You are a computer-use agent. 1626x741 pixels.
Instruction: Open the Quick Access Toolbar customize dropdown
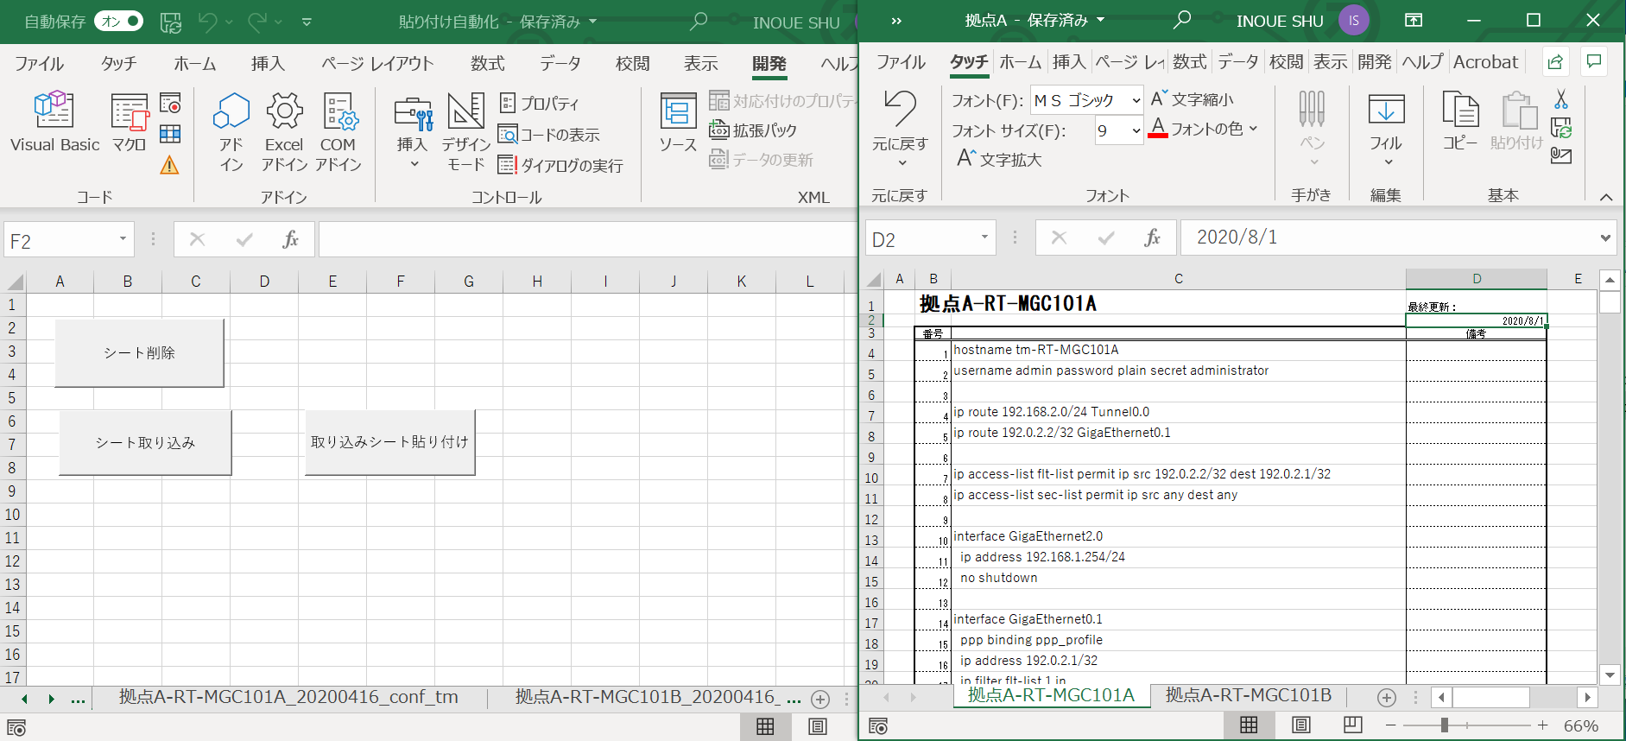tap(307, 22)
